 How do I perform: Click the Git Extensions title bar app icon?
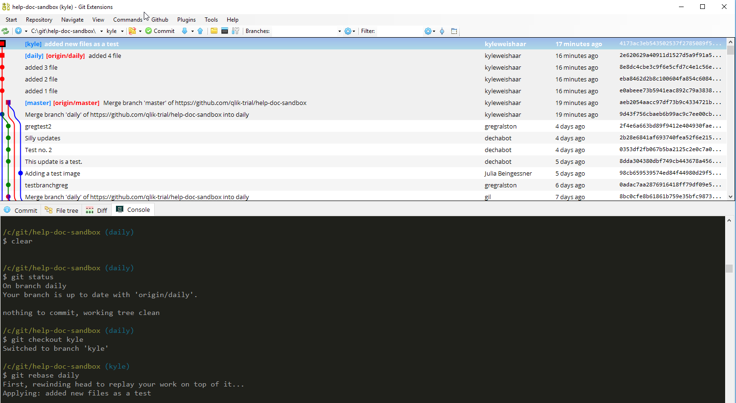tap(6, 7)
